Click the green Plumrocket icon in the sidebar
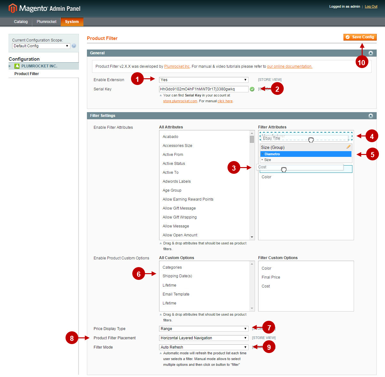The image size is (385, 377). click(17, 66)
